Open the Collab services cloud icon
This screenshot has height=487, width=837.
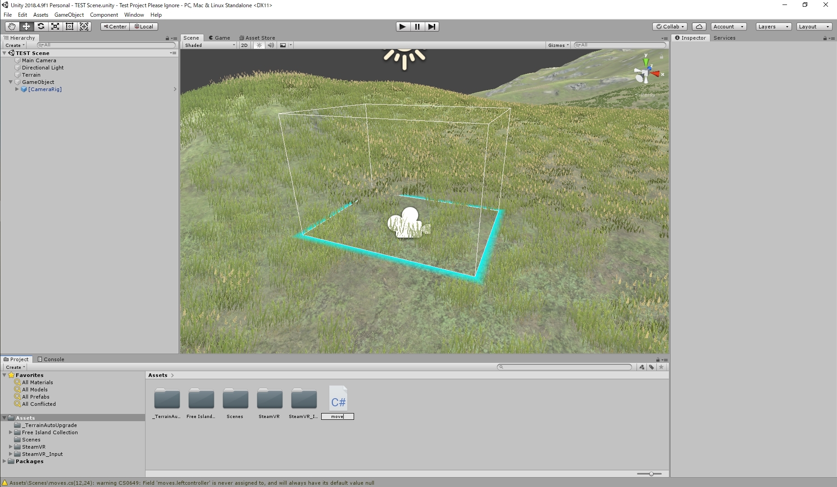tap(699, 27)
